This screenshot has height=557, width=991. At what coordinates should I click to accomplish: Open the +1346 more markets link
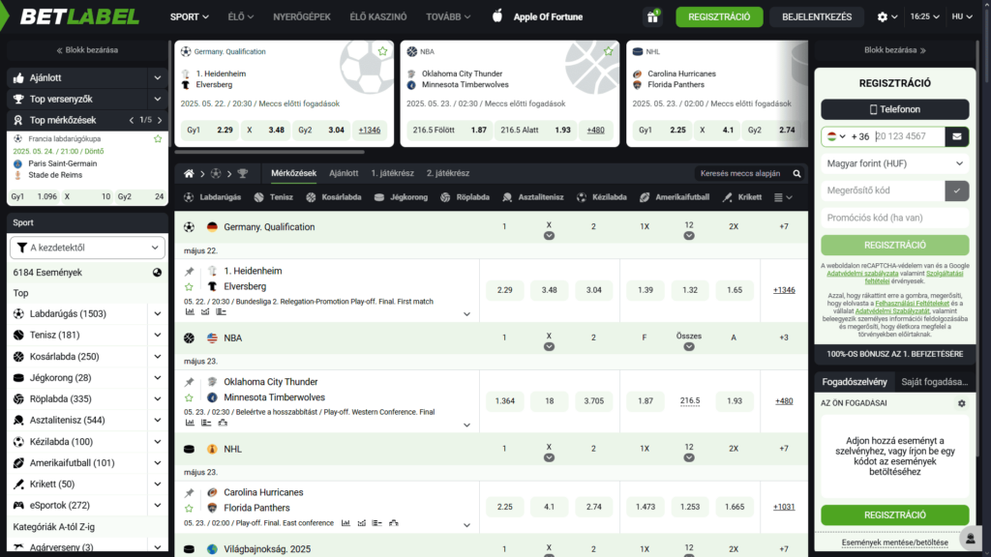coord(784,290)
